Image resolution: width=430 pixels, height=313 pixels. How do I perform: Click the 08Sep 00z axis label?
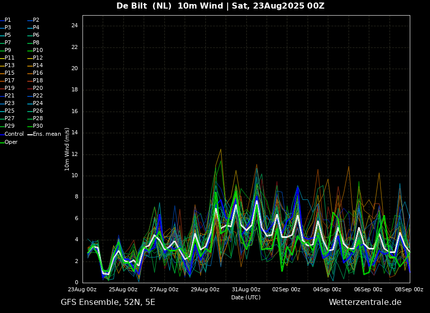click(409, 289)
